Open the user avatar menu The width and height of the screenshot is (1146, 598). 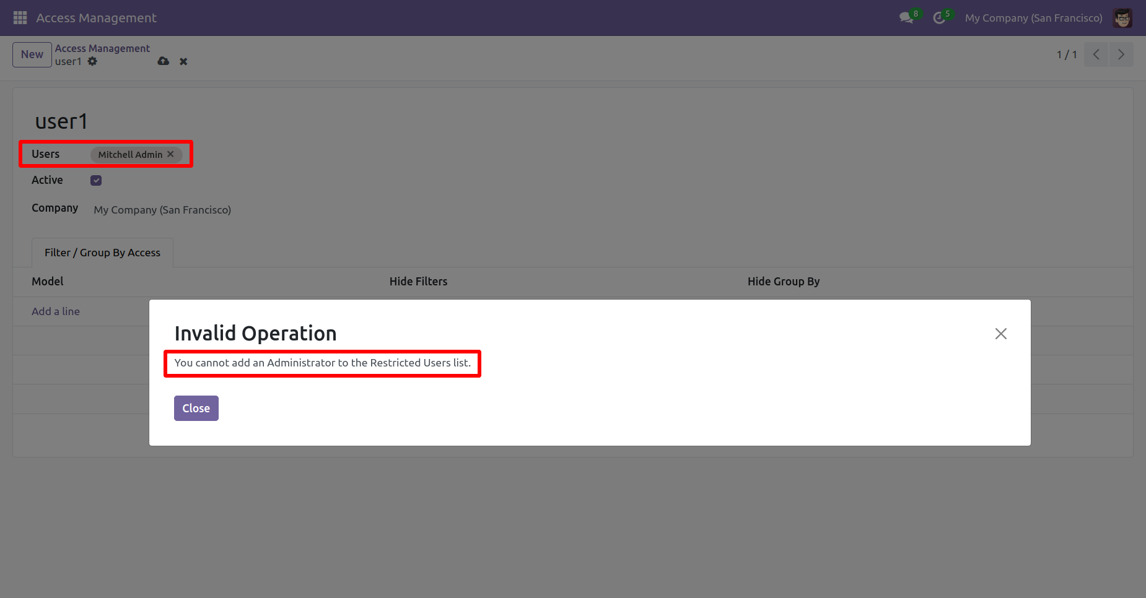point(1122,18)
